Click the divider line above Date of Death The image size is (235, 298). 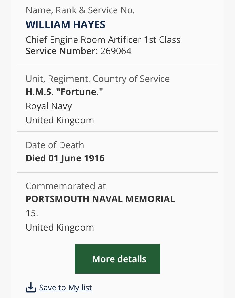pyautogui.click(x=117, y=132)
